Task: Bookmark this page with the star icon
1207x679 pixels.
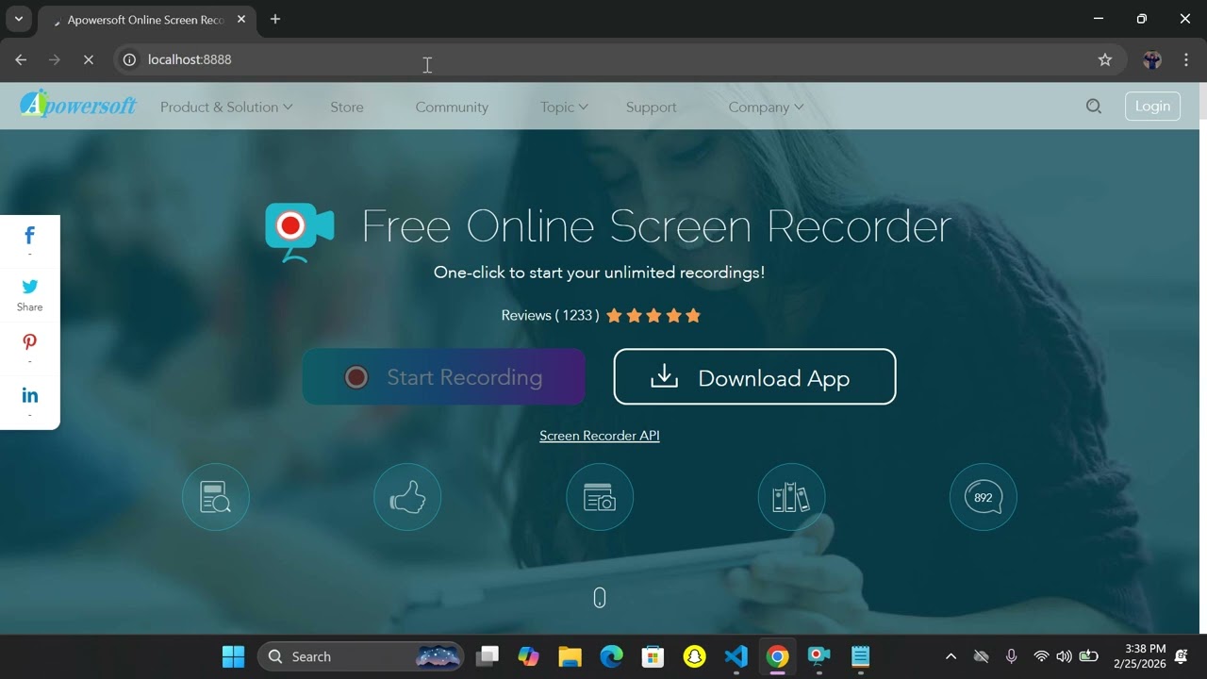Action: tap(1105, 59)
